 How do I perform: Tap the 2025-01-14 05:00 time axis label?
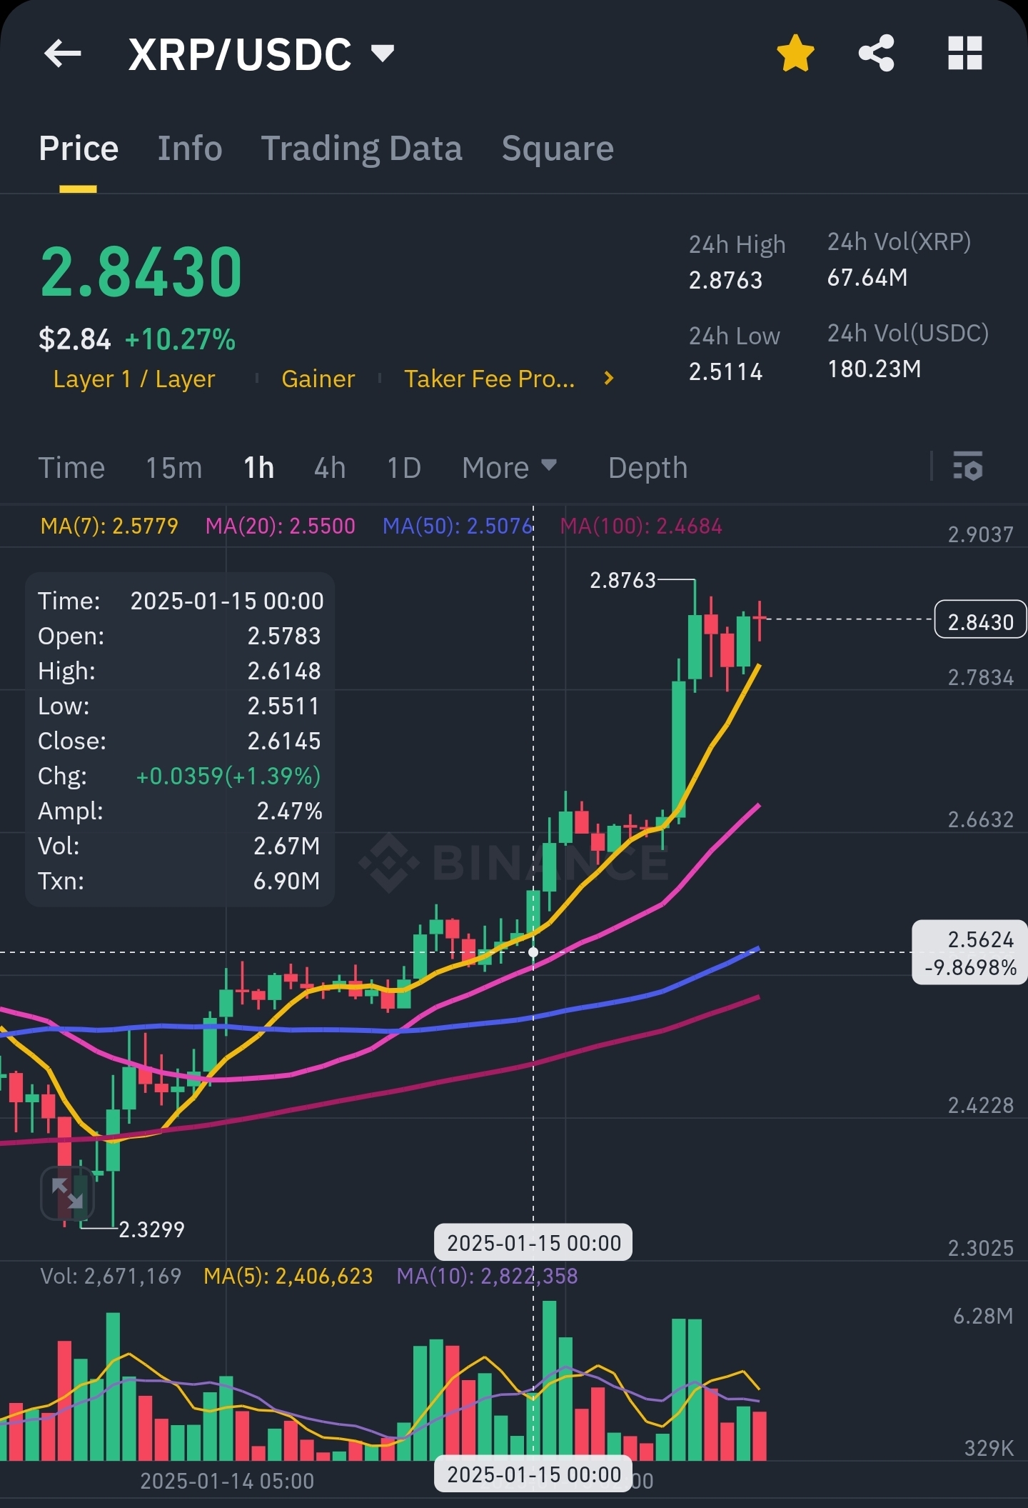click(227, 1481)
